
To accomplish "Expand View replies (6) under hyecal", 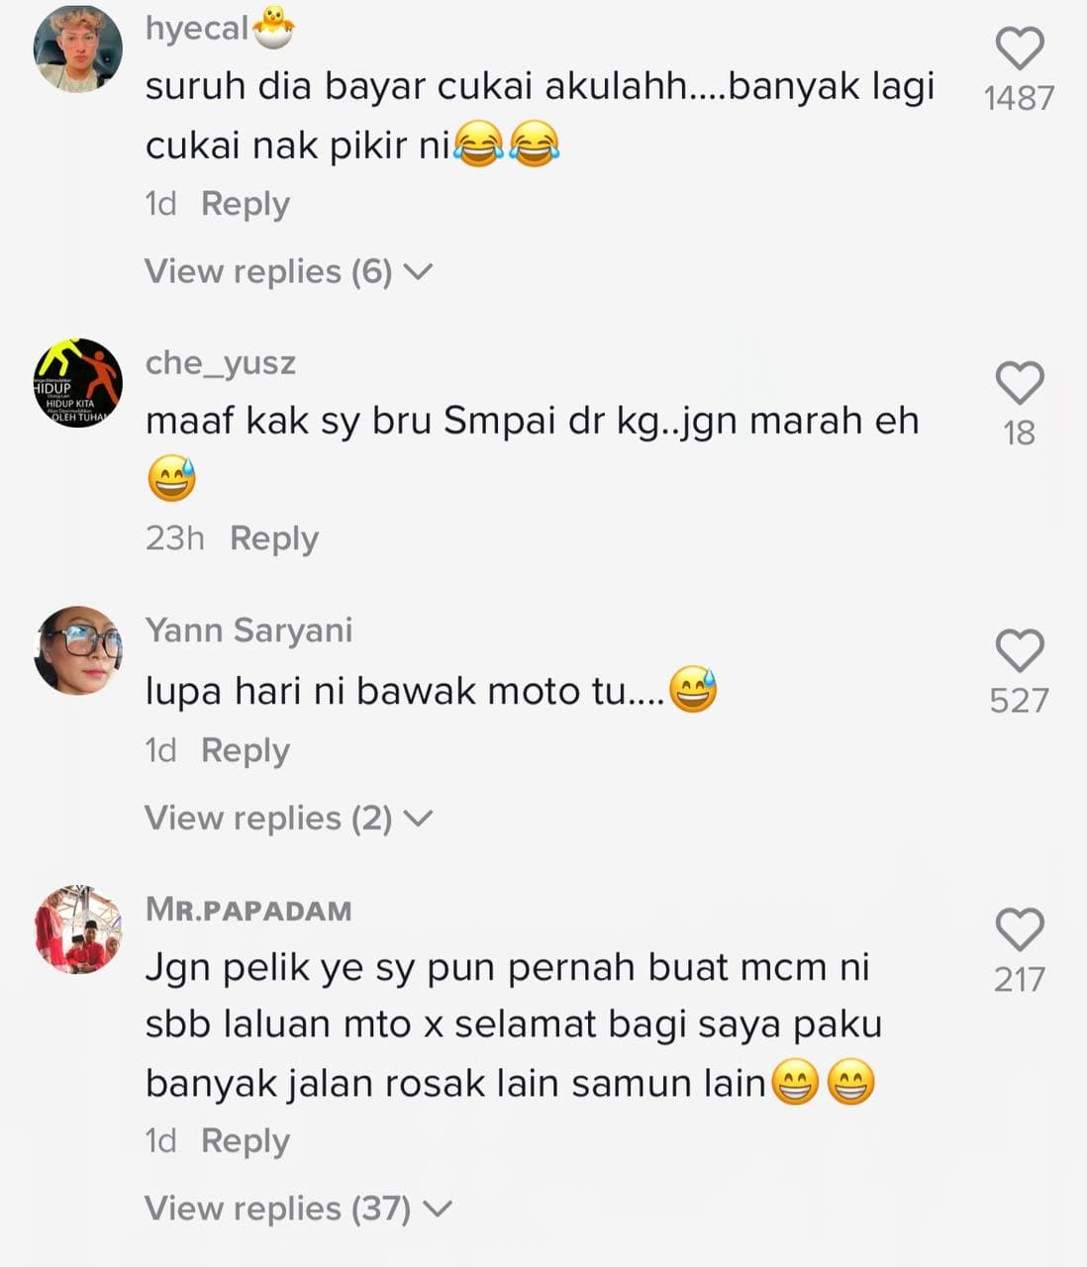I will point(288,271).
